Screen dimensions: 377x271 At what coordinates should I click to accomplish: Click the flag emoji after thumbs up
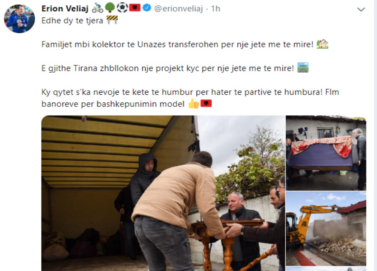(x=206, y=103)
